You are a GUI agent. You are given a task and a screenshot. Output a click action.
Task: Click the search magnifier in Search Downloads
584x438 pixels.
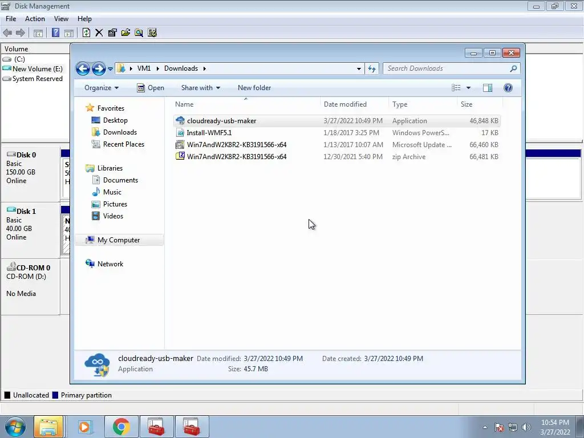click(x=513, y=68)
